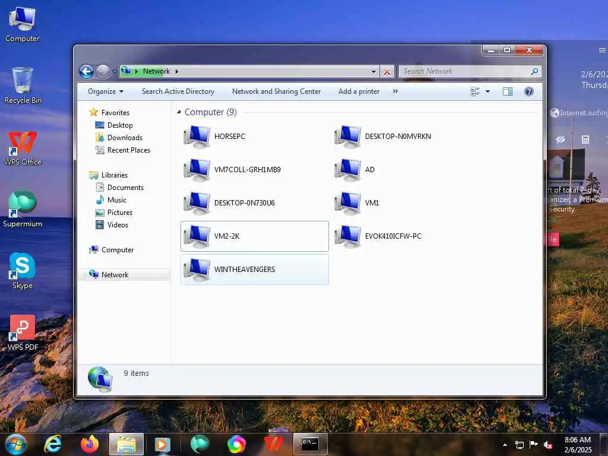Click Network in the address bar
This screenshot has width=608, height=456.
point(156,71)
